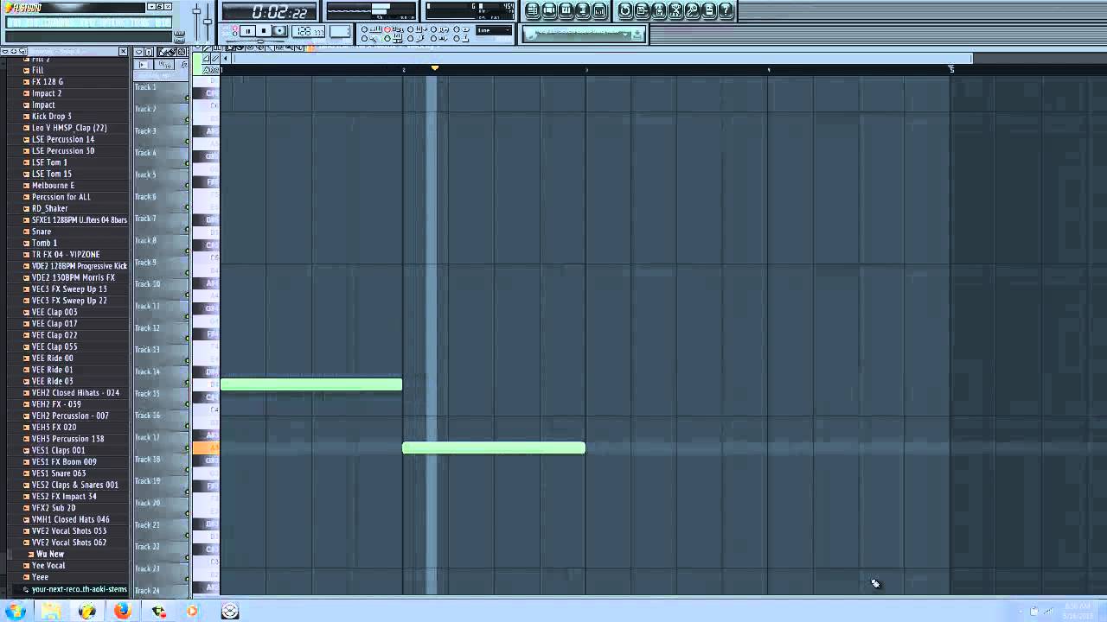1107x622 pixels.
Task: Show the Browser window icon
Action: [584, 10]
